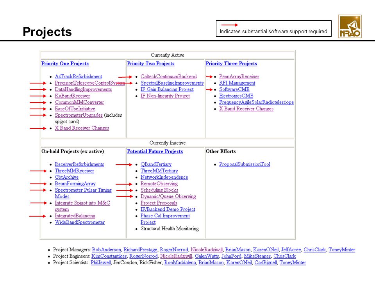Open X Band Receiver Changes in Priority One
Viewport: 375px width, 281px height.
coord(82,128)
